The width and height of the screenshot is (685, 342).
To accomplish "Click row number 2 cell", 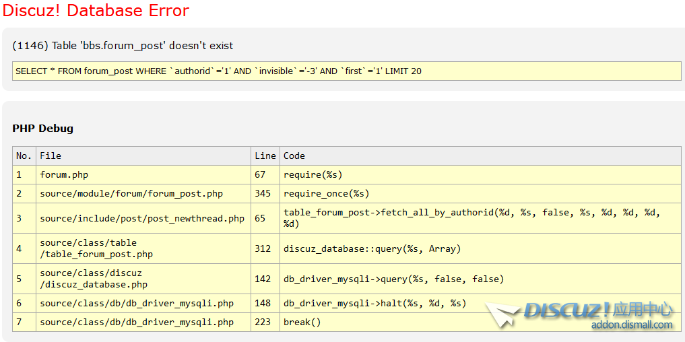I will tap(24, 193).
